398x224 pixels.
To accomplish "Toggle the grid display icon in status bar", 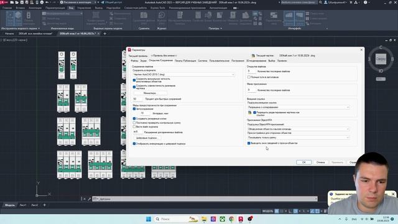I will [277, 211].
